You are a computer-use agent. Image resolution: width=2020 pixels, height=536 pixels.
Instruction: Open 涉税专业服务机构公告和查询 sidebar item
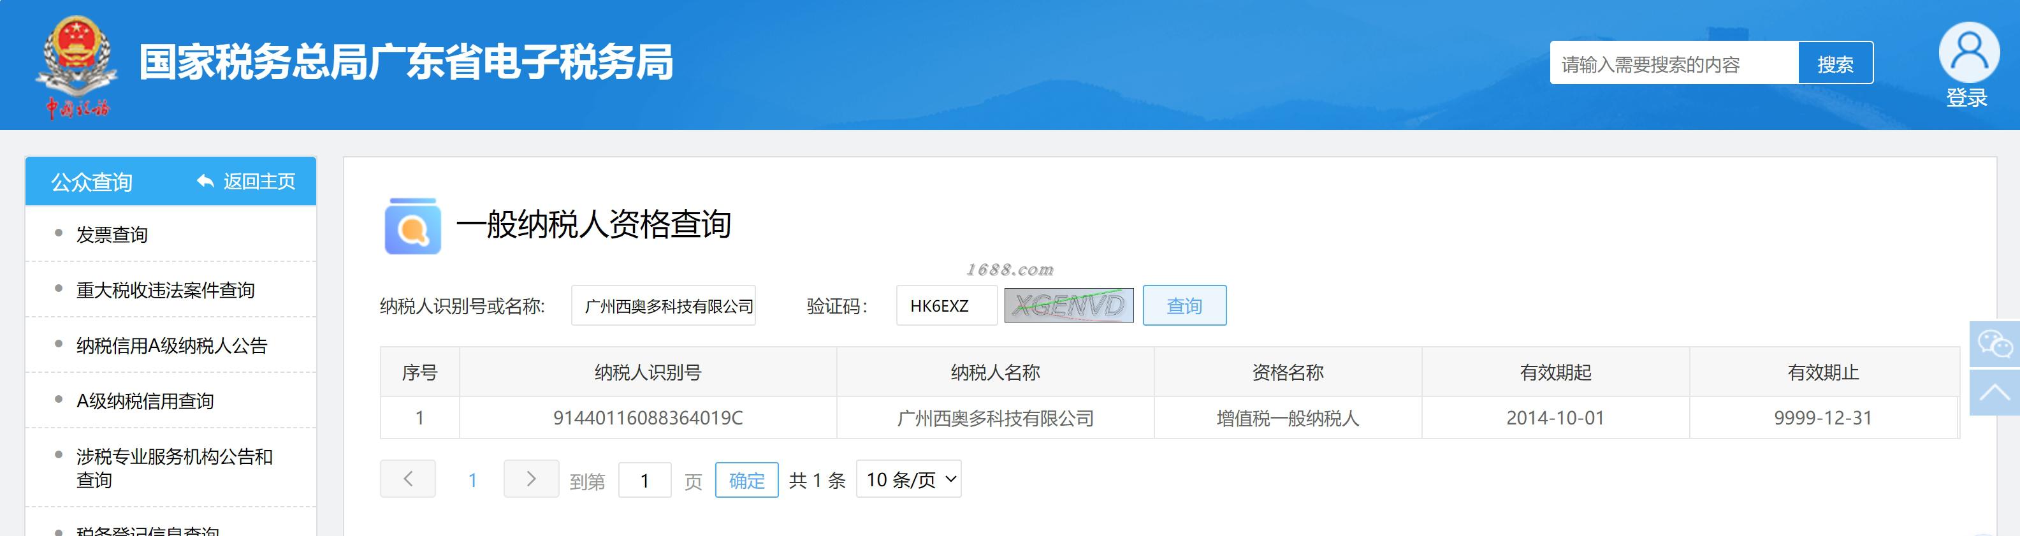pyautogui.click(x=174, y=468)
